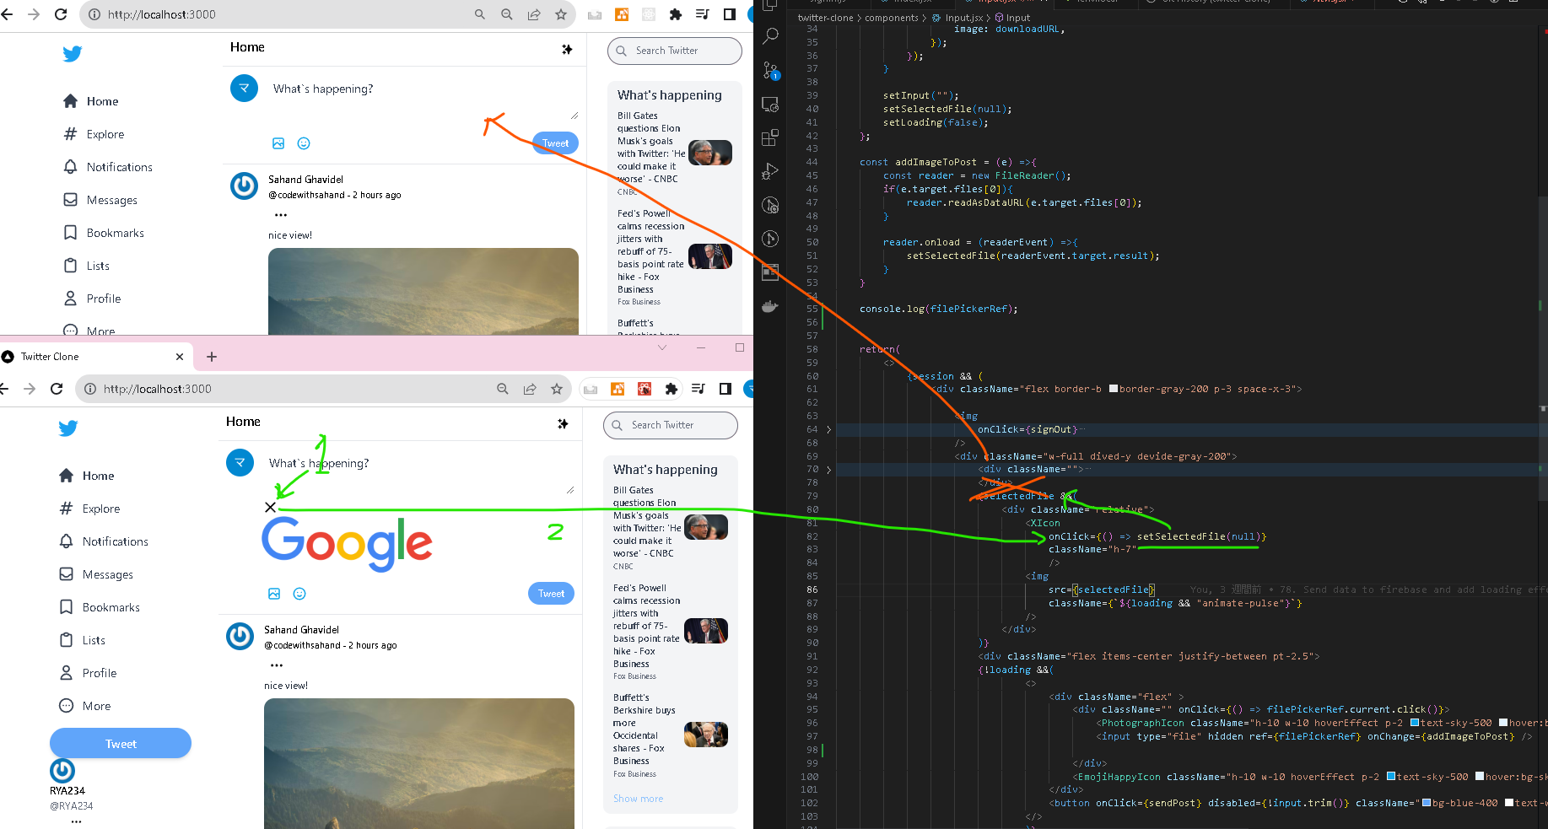1548x829 pixels.
Task: Click @codewithsahand handle in lower browser post
Action: pos(302,645)
